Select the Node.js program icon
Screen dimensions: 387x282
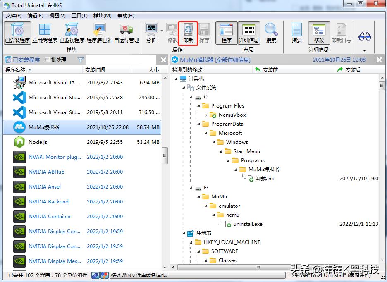pos(19,142)
